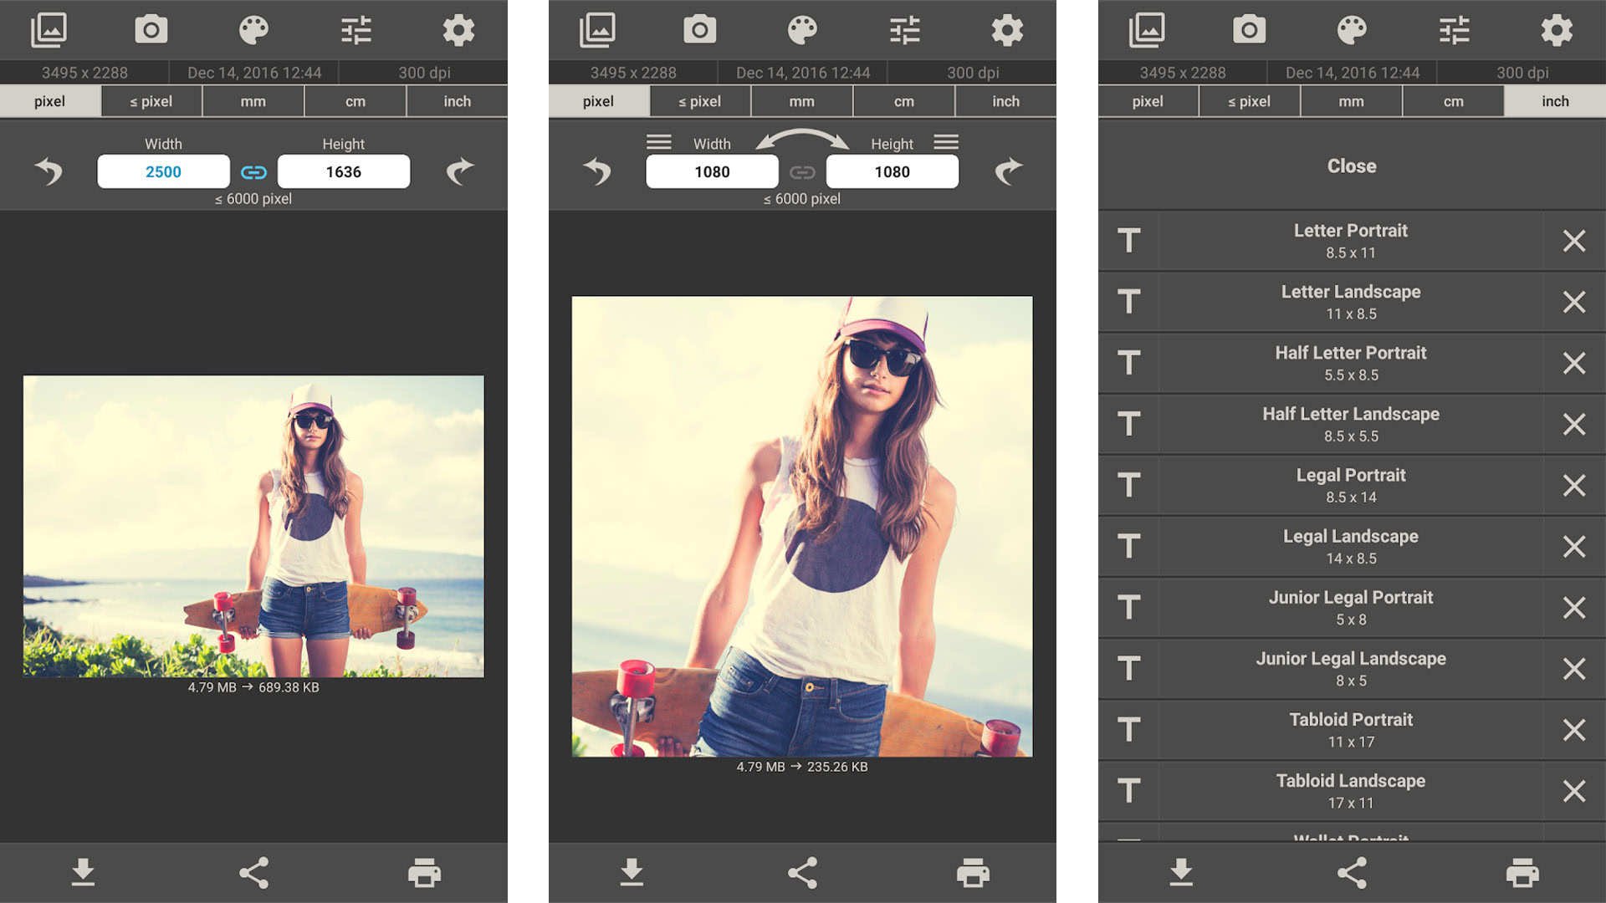The image size is (1606, 903).
Task: Click the width input field in left panel
Action: [x=163, y=171]
